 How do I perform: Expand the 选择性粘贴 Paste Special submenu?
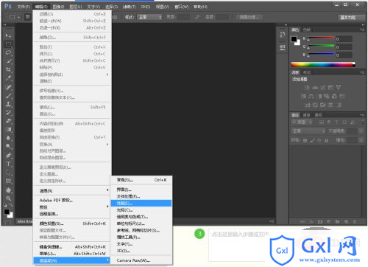[x=72, y=74]
